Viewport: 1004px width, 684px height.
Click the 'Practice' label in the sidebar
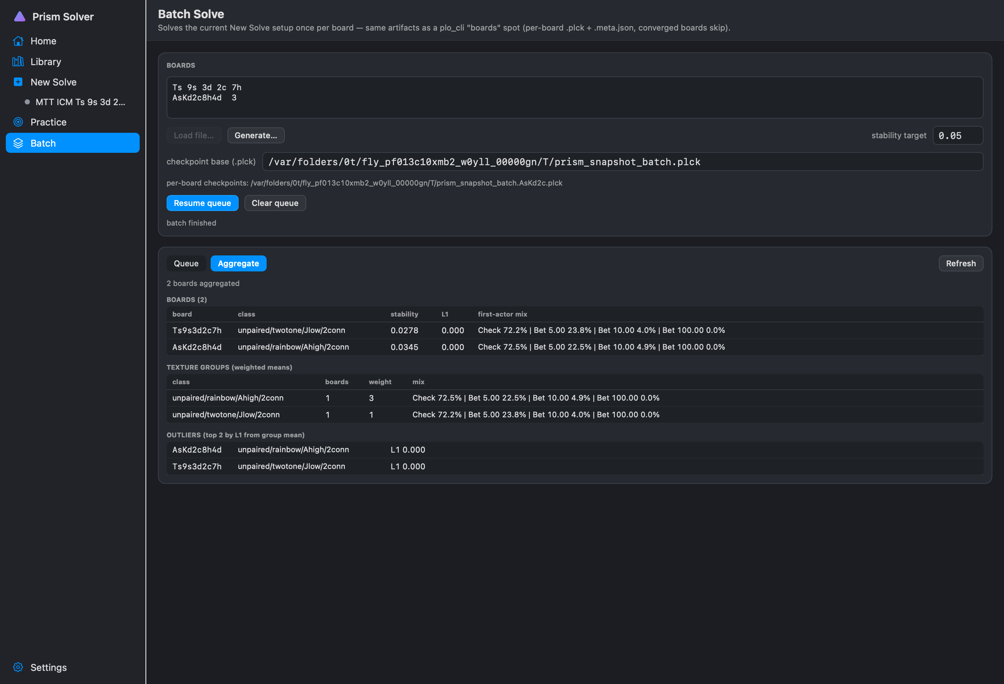(x=48, y=122)
